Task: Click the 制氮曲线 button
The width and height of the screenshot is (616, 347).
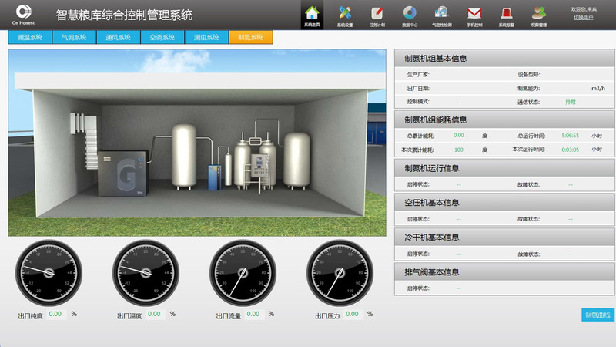Action: coord(598,315)
